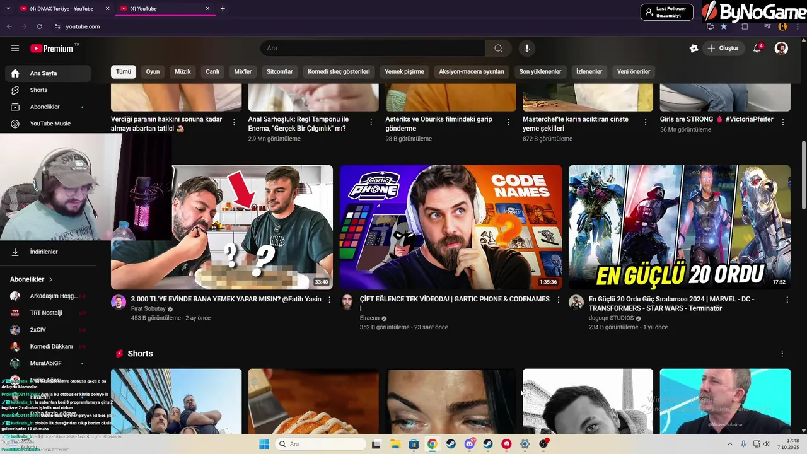
Task: Open Gartic Phone Codenames thumbnail
Action: coord(451,227)
